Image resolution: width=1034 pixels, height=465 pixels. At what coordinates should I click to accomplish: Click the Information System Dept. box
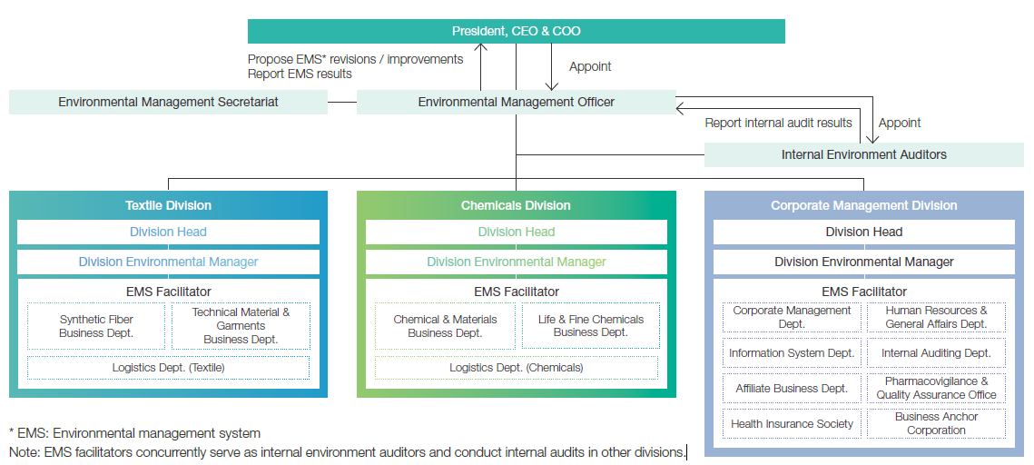792,353
